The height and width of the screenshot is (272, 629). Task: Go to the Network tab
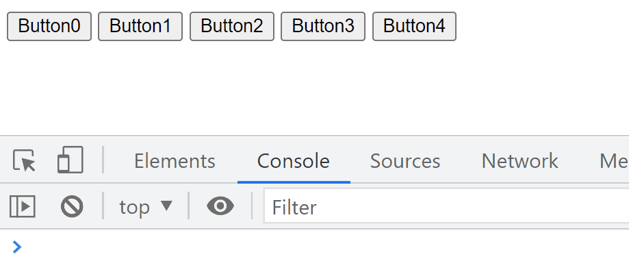519,161
